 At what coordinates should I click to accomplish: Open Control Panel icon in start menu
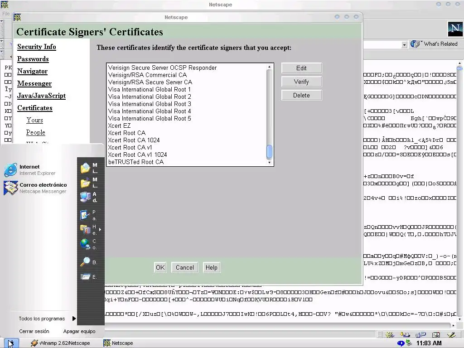tap(85, 215)
